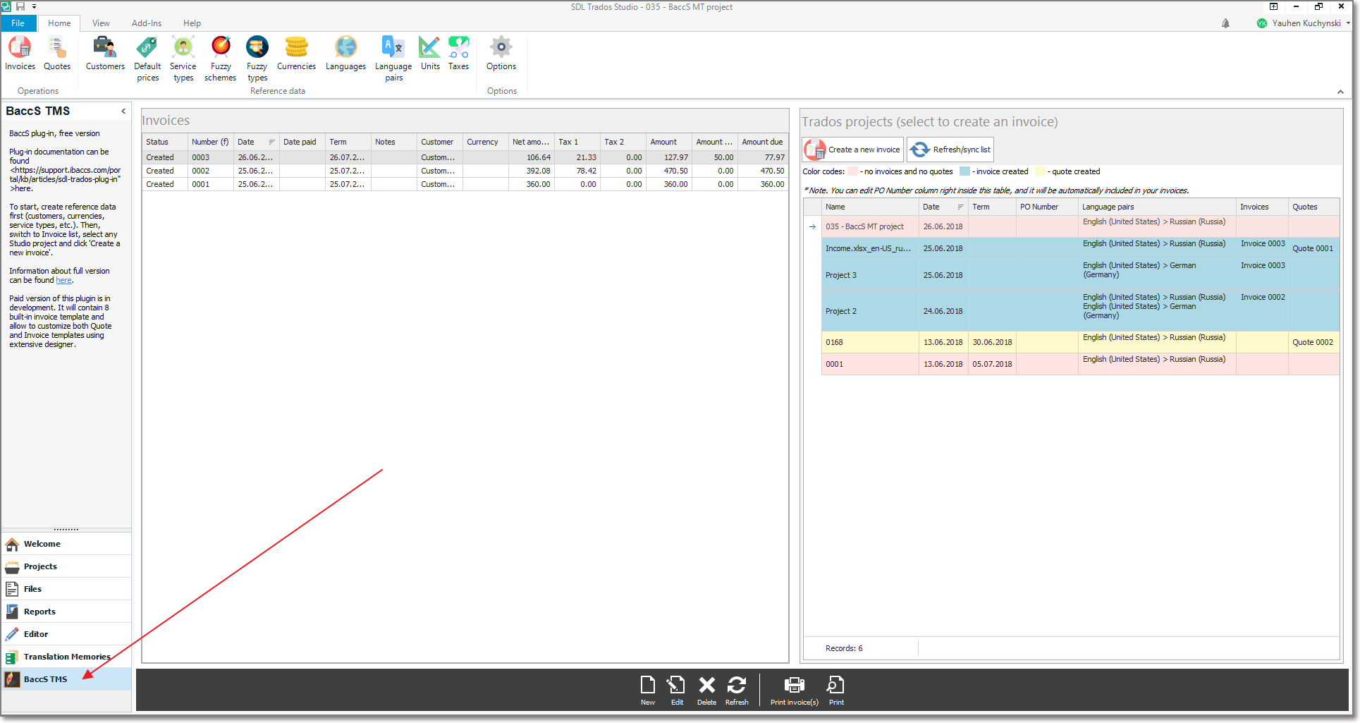This screenshot has width=1360, height=723.
Task: Open notifications bell icon
Action: pyautogui.click(x=1225, y=23)
